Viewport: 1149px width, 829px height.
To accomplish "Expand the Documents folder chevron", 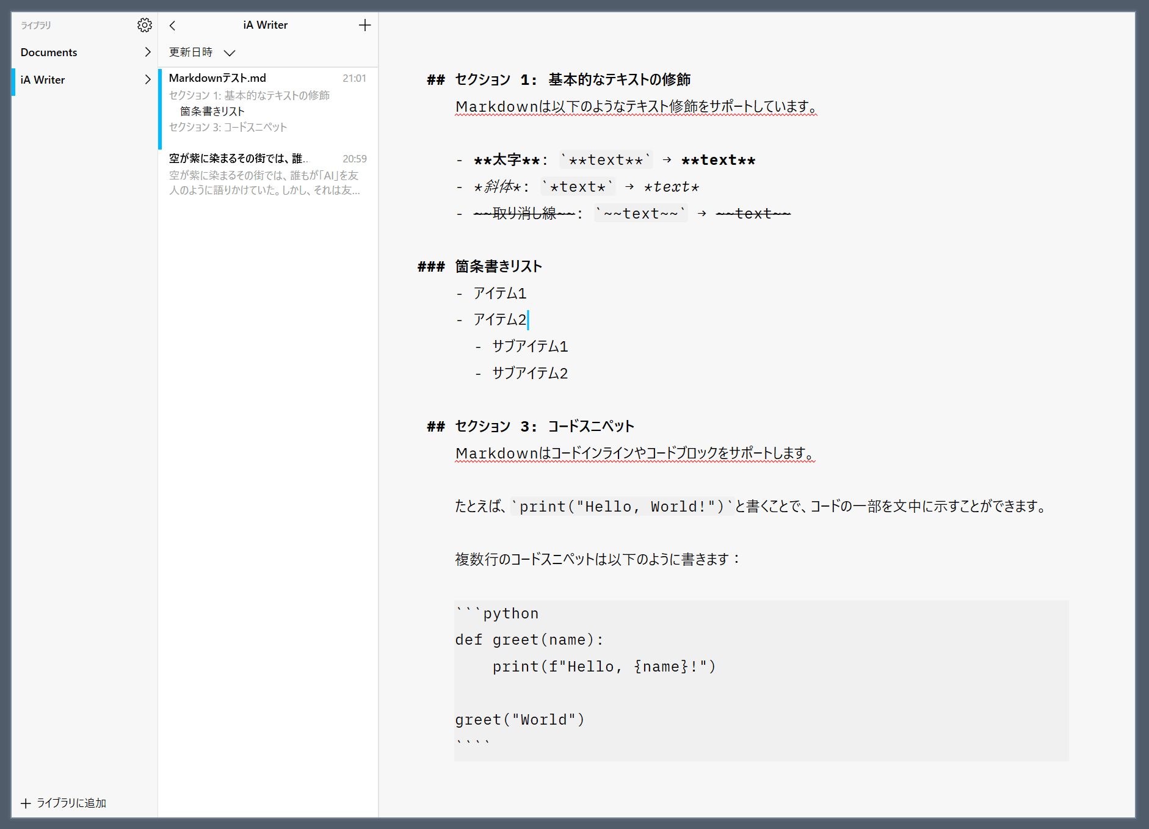I will (x=147, y=52).
